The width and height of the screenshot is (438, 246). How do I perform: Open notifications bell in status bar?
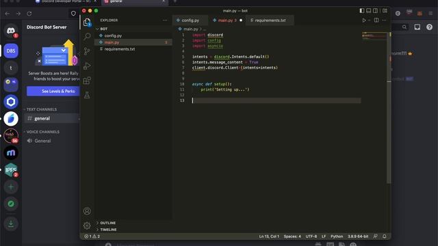click(x=385, y=236)
